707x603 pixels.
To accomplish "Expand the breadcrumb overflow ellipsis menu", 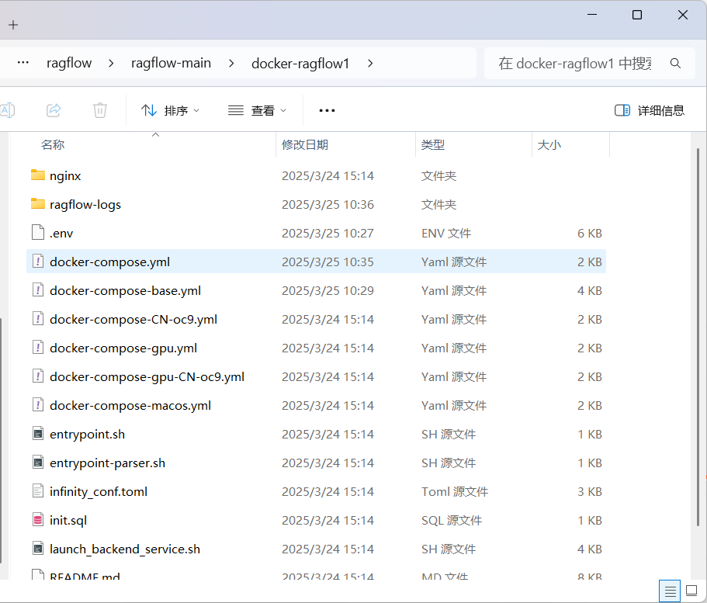I will coord(23,63).
